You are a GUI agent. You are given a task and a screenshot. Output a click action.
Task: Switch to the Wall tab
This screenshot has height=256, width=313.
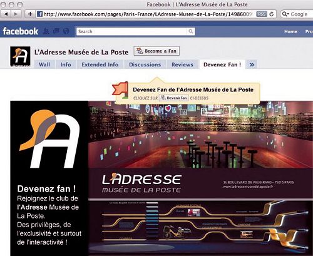[44, 64]
